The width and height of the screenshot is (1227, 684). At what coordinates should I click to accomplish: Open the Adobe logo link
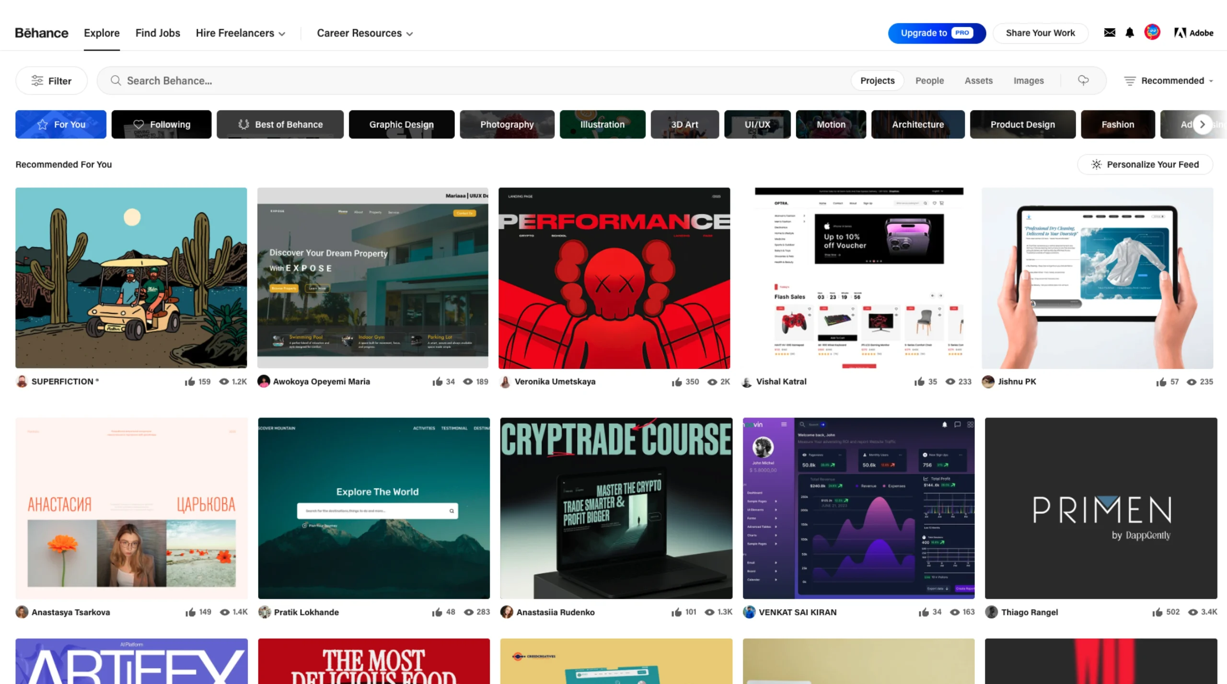(1193, 33)
